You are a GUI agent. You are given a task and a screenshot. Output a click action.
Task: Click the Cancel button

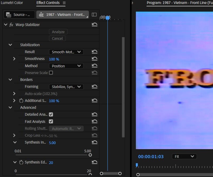(57, 38)
